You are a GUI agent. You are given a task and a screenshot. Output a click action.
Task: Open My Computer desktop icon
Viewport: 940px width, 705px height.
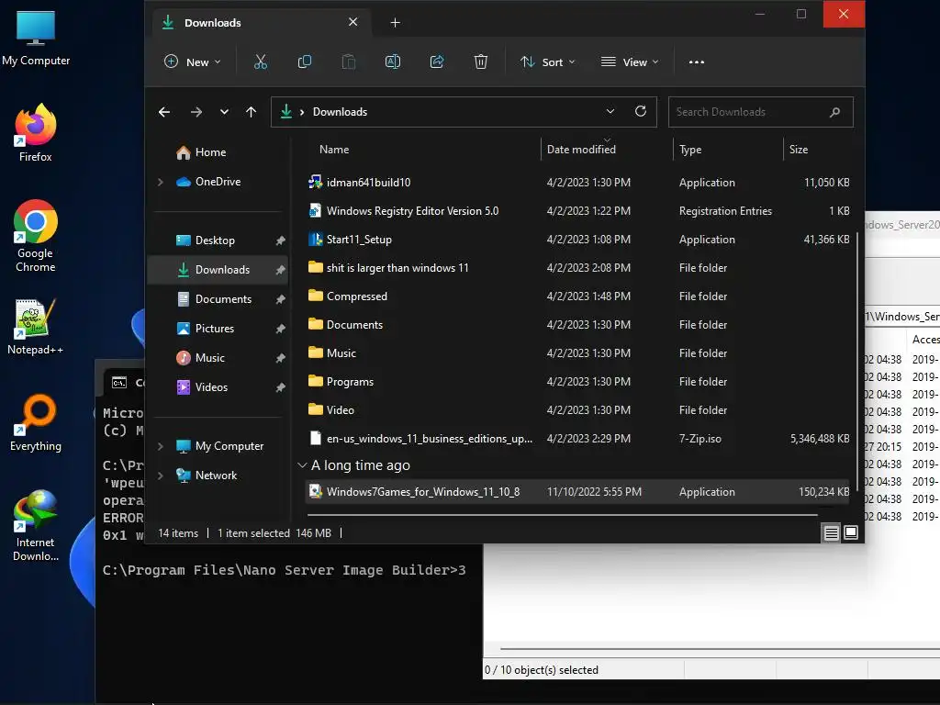[36, 38]
